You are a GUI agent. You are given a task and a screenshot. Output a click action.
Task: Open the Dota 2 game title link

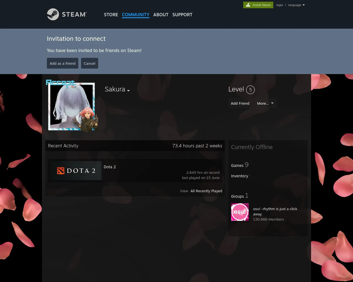110,167
